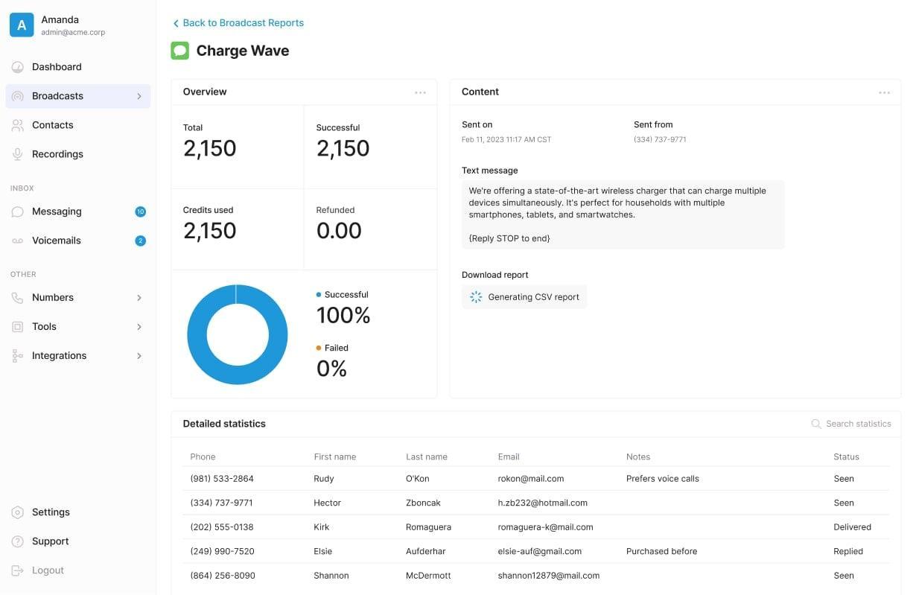This screenshot has width=916, height=595.
Task: Open the Tools menu item
Action: coord(45,326)
